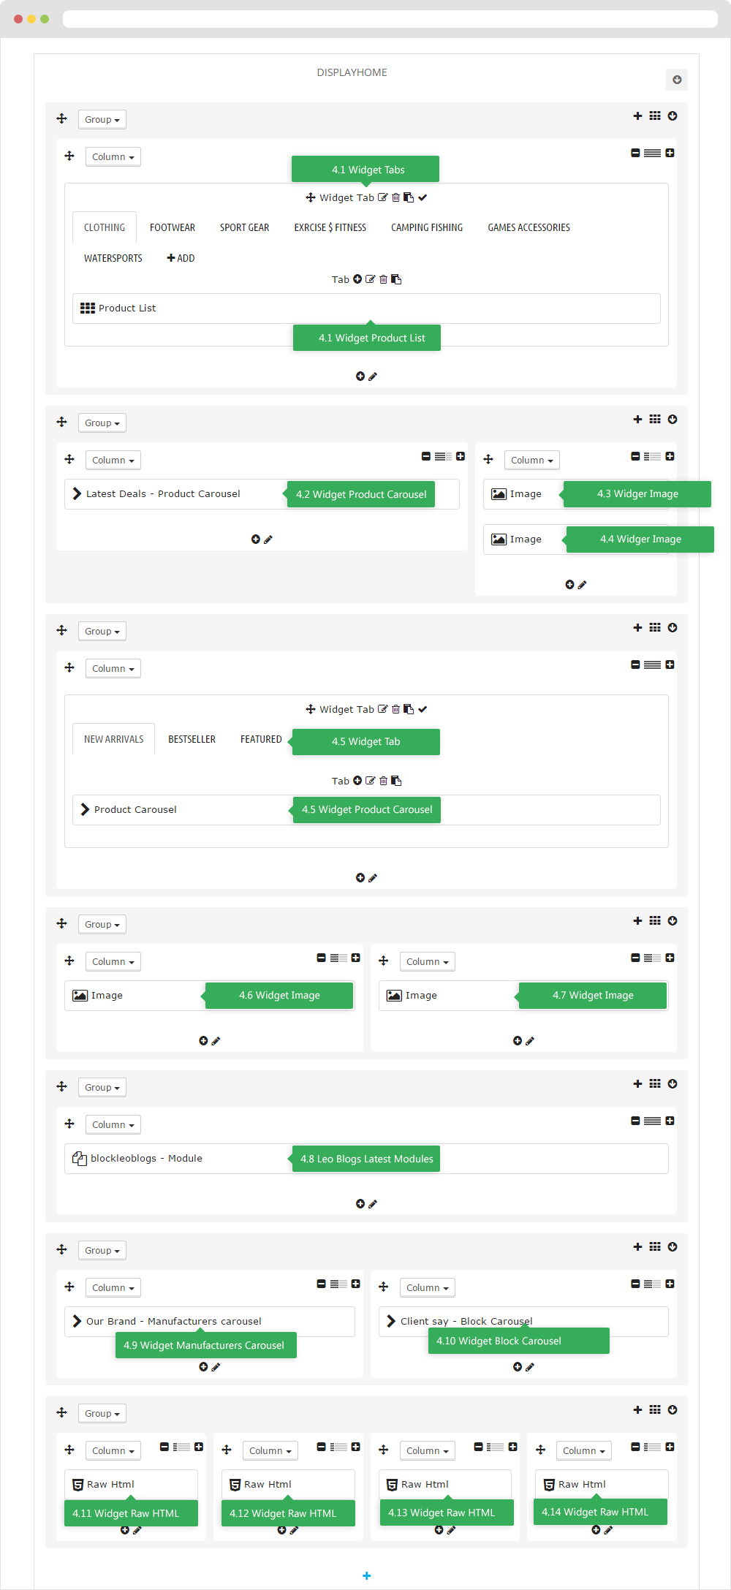The height and width of the screenshot is (1590, 731).
Task: Toggle the checkmark beside NEW ARRIVALS Widget Tab
Action: 423,709
